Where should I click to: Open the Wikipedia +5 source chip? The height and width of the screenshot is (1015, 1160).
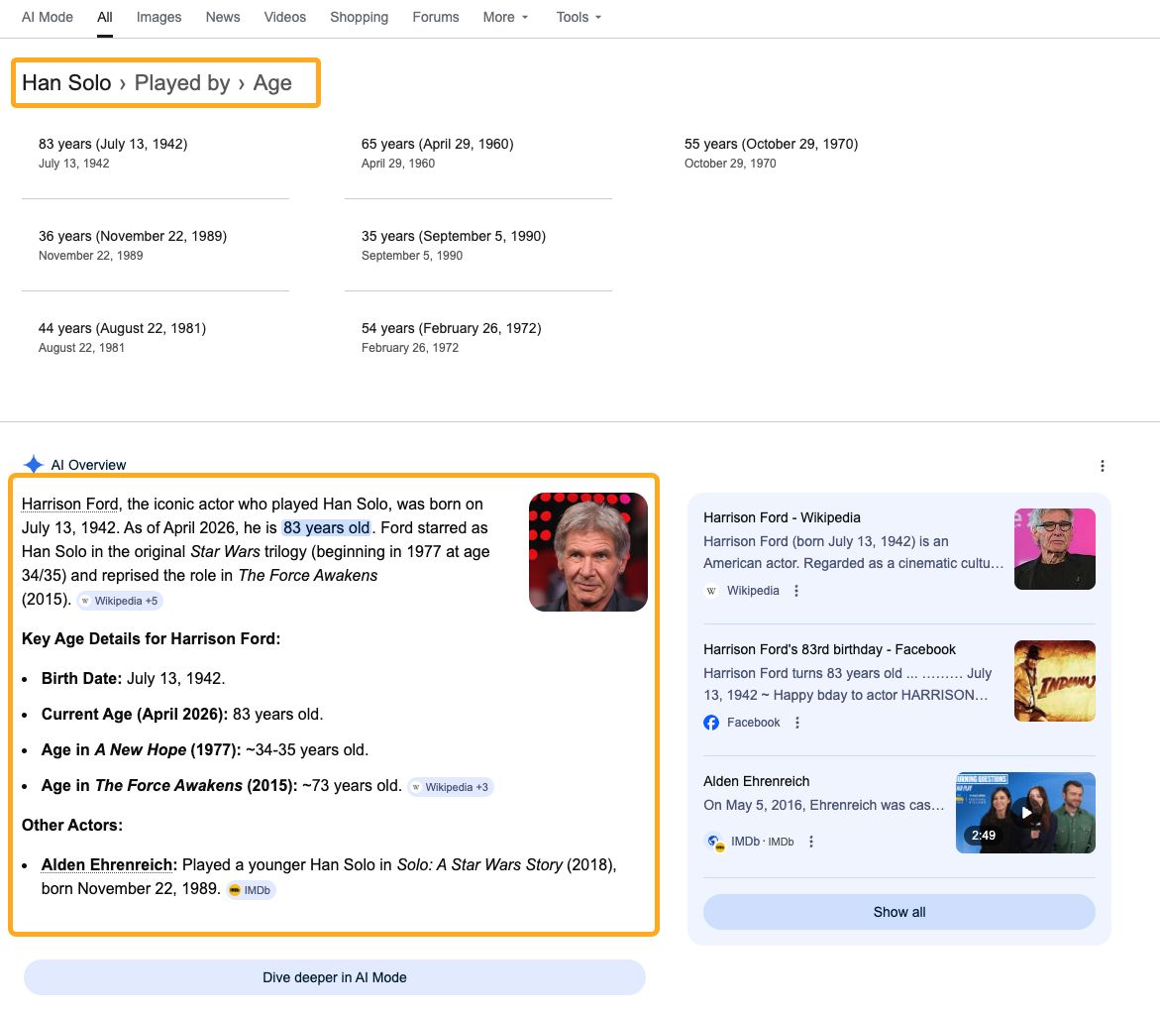[x=120, y=601]
